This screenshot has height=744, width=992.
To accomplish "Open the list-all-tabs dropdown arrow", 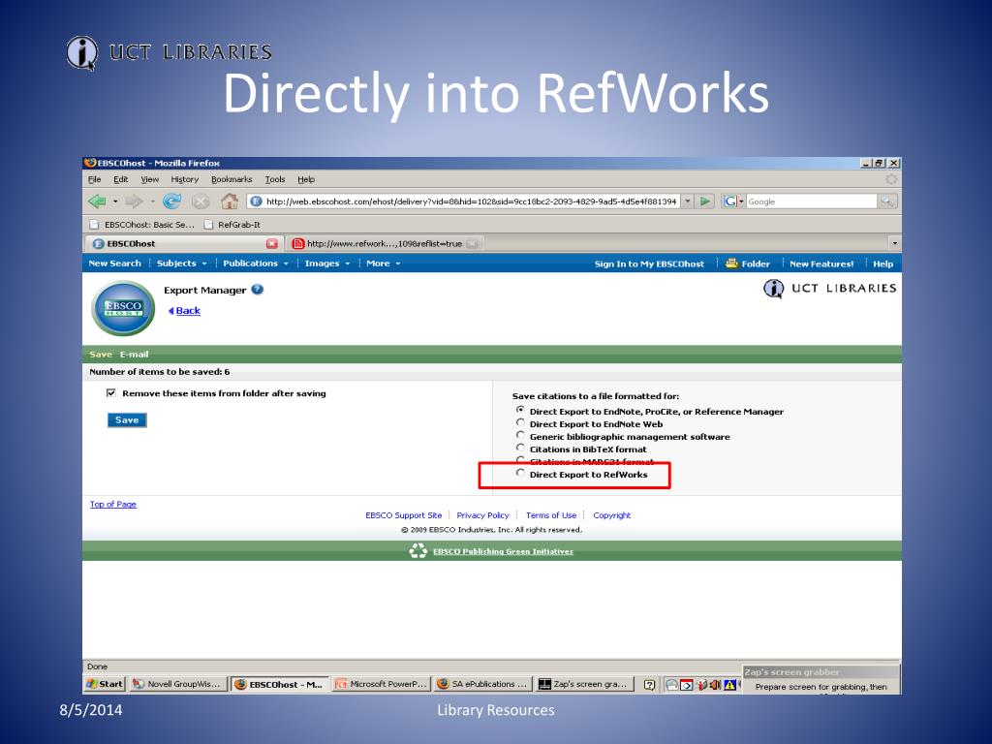I will pos(894,243).
